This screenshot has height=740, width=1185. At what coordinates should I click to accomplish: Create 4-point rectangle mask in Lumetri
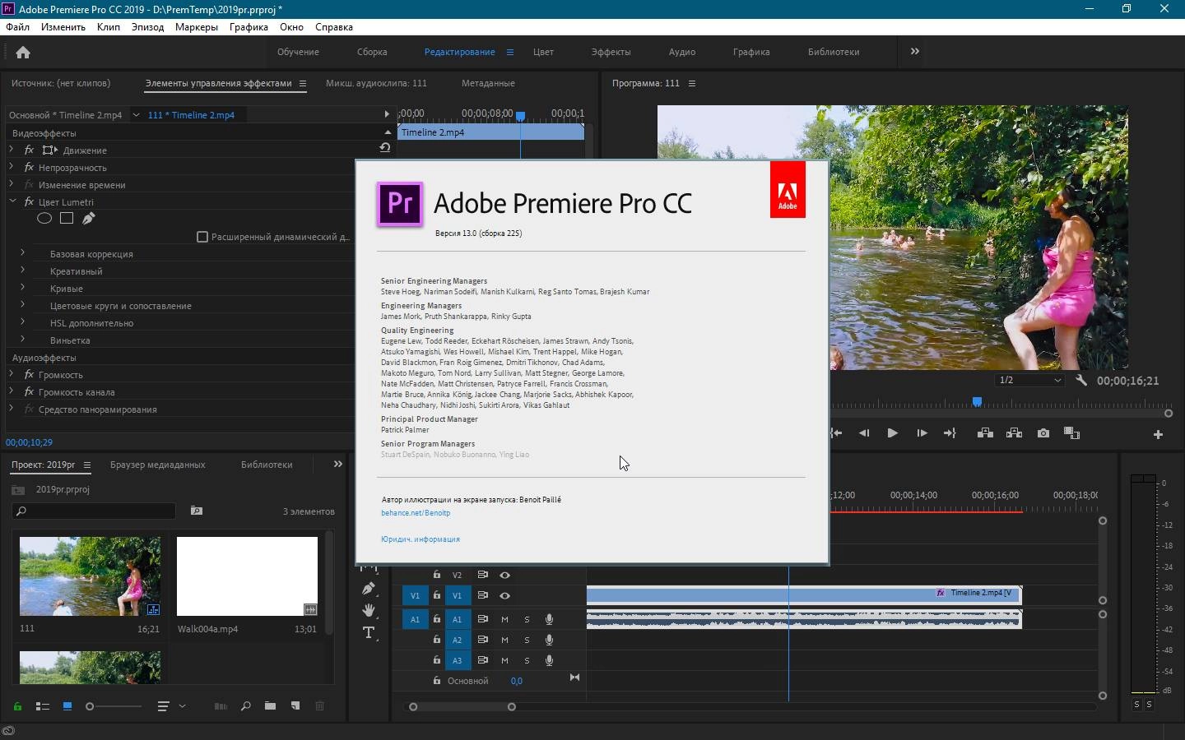[67, 219]
